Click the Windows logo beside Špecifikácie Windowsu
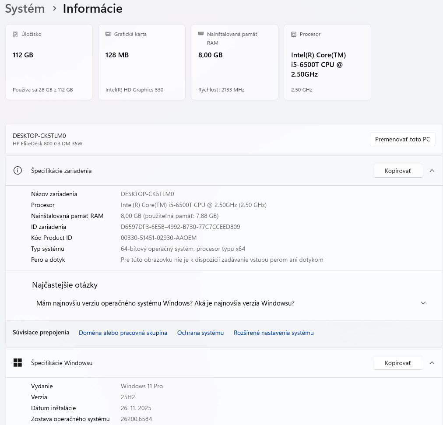This screenshot has width=443, height=425. click(x=18, y=363)
